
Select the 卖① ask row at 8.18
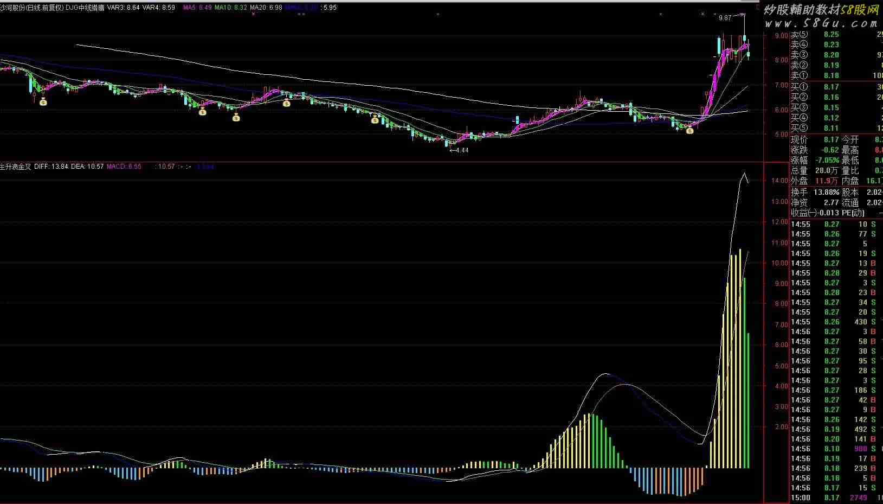pyautogui.click(x=836, y=76)
